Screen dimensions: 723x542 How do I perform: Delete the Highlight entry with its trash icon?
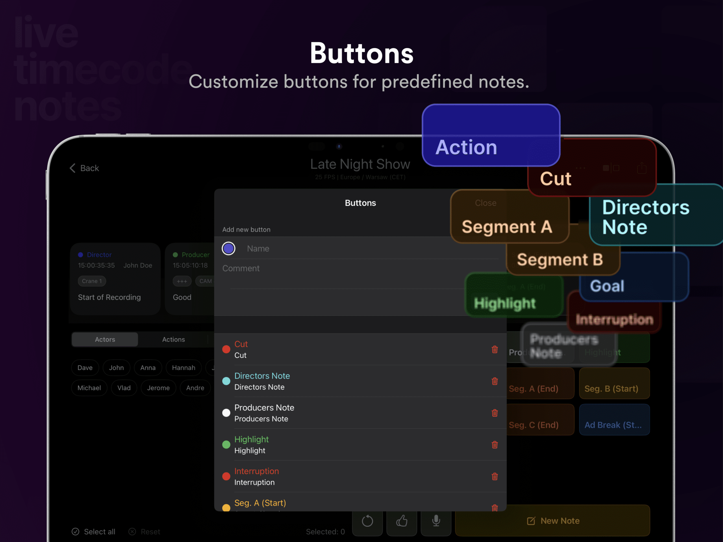(x=495, y=445)
